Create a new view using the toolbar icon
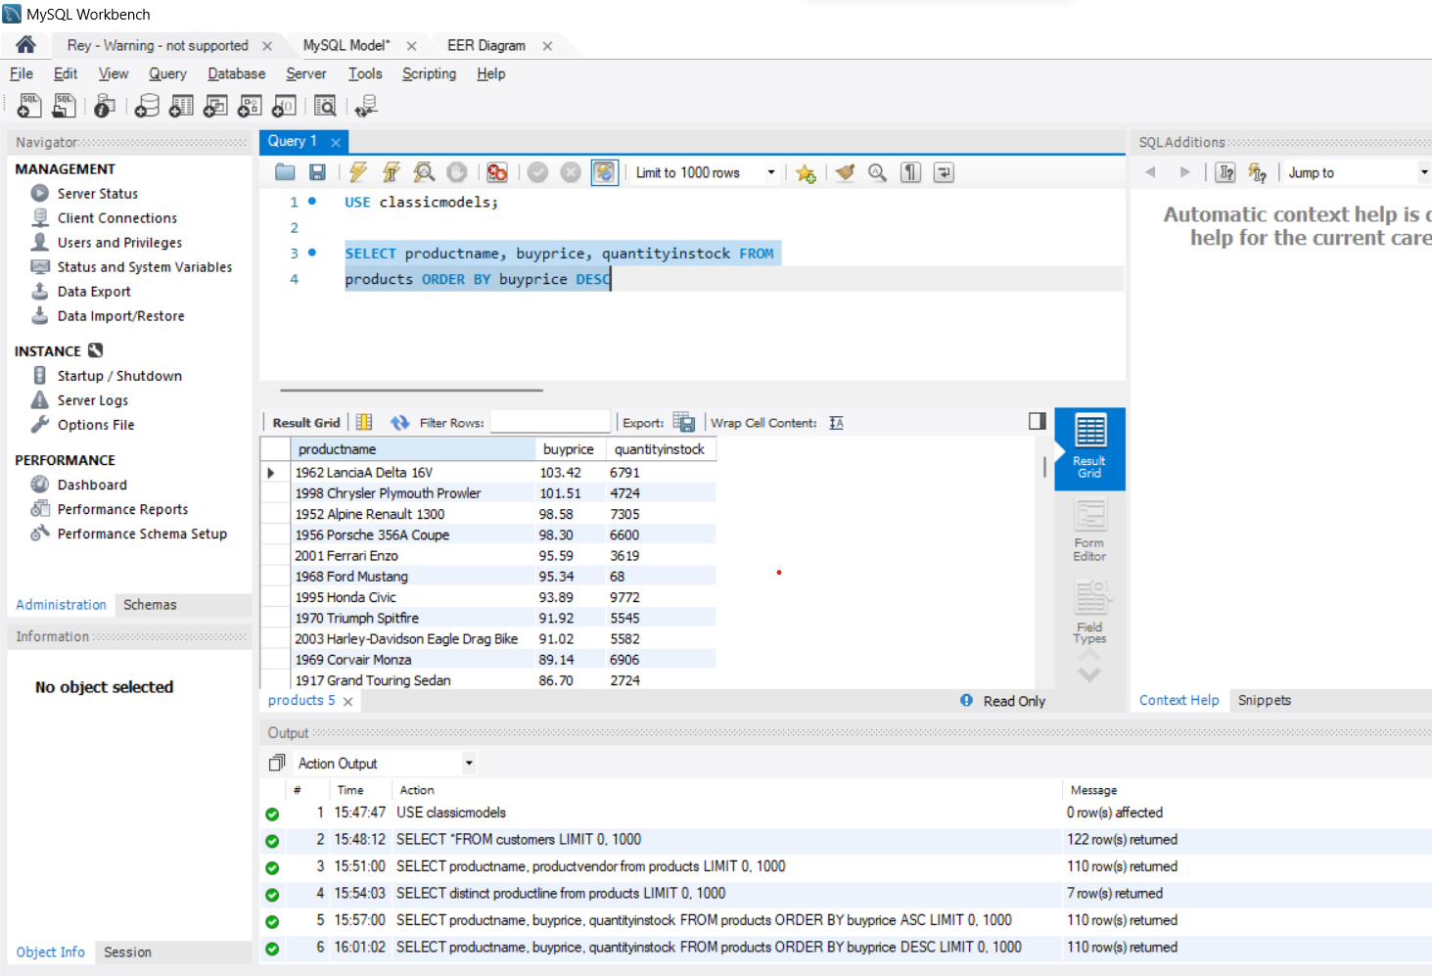 (215, 106)
